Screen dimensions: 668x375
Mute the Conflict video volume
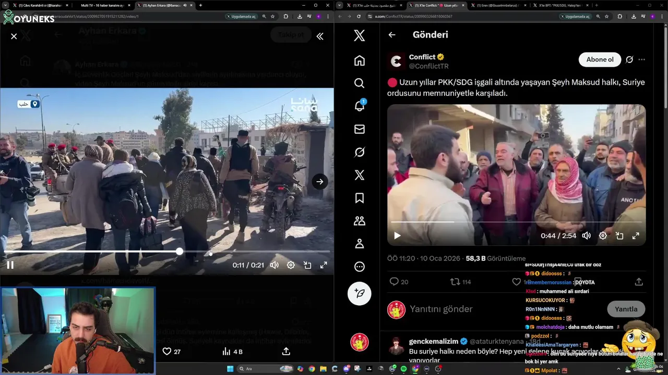click(587, 235)
